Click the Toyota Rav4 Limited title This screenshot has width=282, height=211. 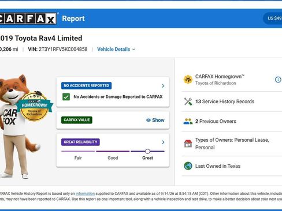point(41,38)
